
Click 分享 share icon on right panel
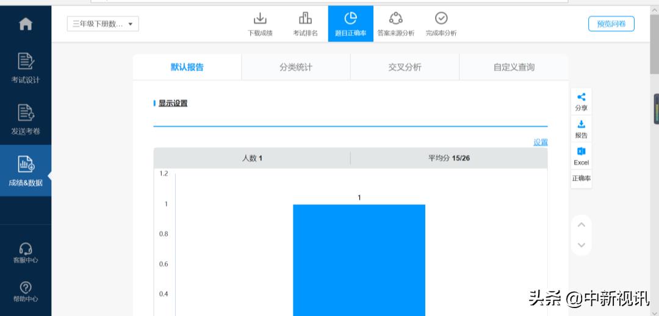581,101
